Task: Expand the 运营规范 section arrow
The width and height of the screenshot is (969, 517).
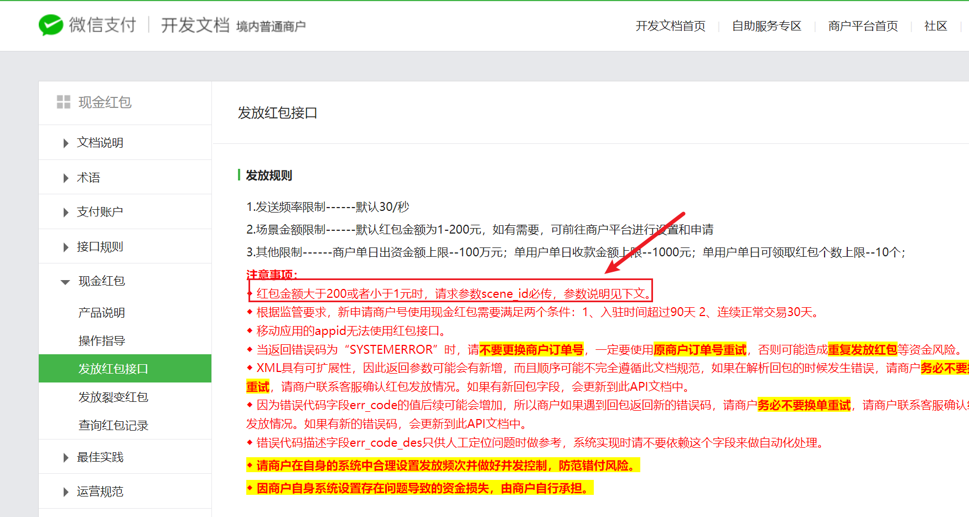Action: [x=66, y=492]
